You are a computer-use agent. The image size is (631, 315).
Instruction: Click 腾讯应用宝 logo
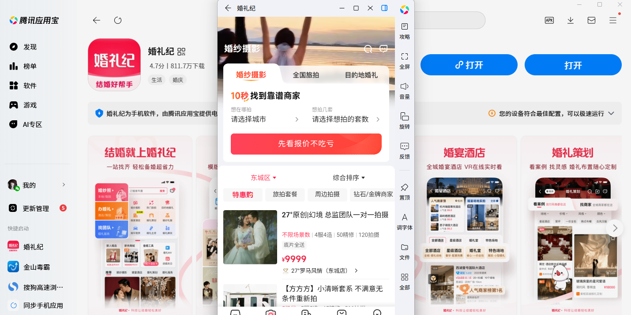[x=34, y=20]
